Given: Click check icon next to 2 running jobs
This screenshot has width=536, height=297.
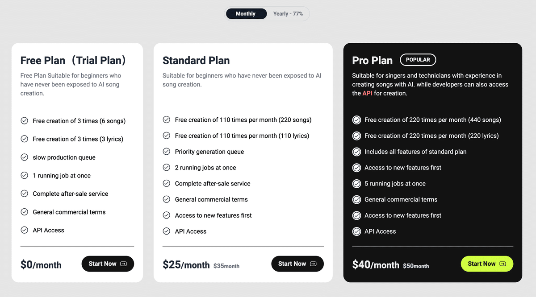Looking at the screenshot, I should coord(167,168).
